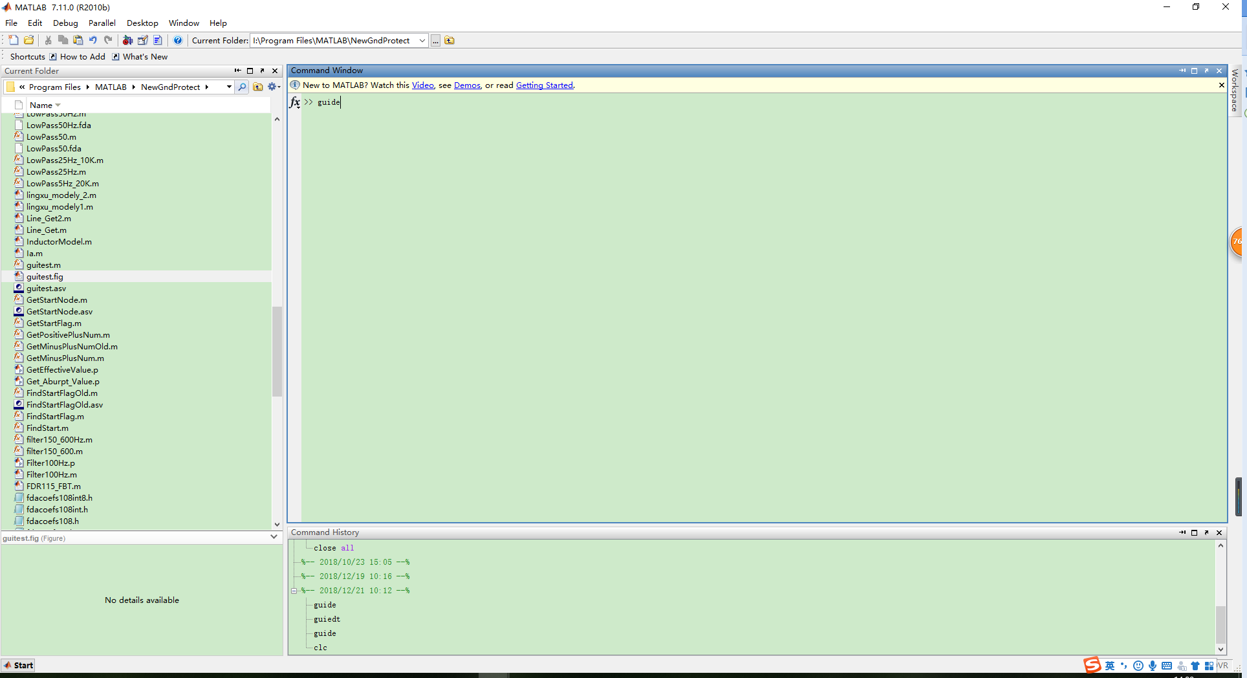The height and width of the screenshot is (678, 1247).
Task: Click the Cut scissors icon
Action: click(x=48, y=40)
